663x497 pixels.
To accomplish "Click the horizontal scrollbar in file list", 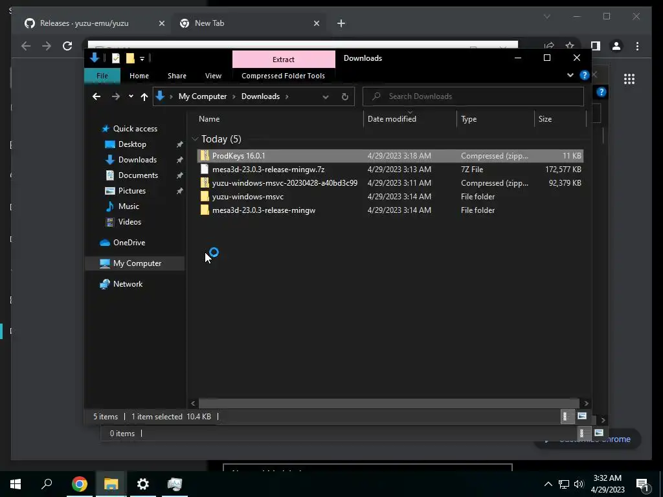I will coord(388,403).
